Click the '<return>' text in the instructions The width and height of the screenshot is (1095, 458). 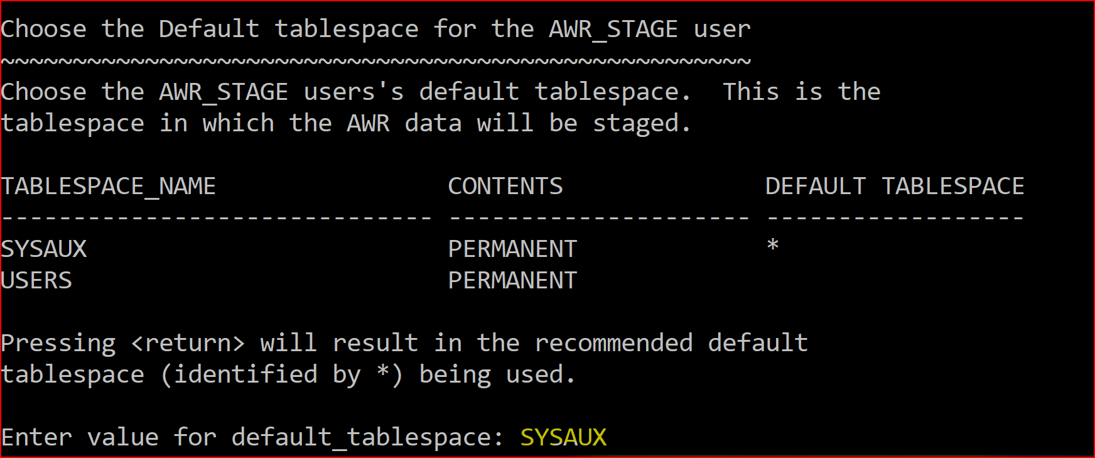click(x=188, y=344)
